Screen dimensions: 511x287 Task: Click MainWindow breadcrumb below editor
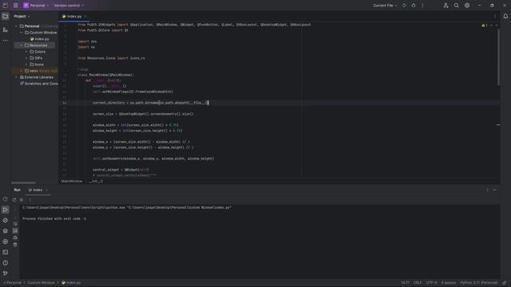(x=72, y=181)
